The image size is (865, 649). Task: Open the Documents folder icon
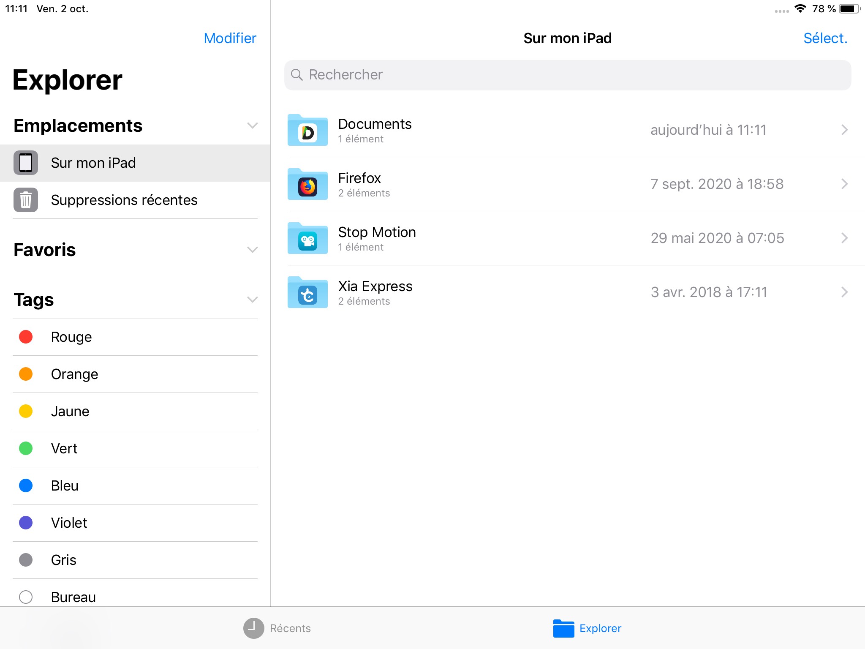pyautogui.click(x=307, y=130)
